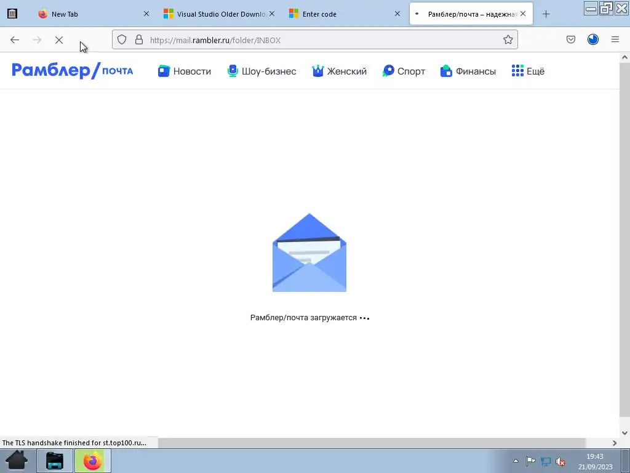Click the vertical scrollbar up arrow
Viewport: 630px width, 473px height.
tap(625, 57)
